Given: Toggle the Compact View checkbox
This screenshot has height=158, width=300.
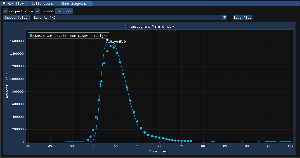Looking at the screenshot, I should pos(5,11).
